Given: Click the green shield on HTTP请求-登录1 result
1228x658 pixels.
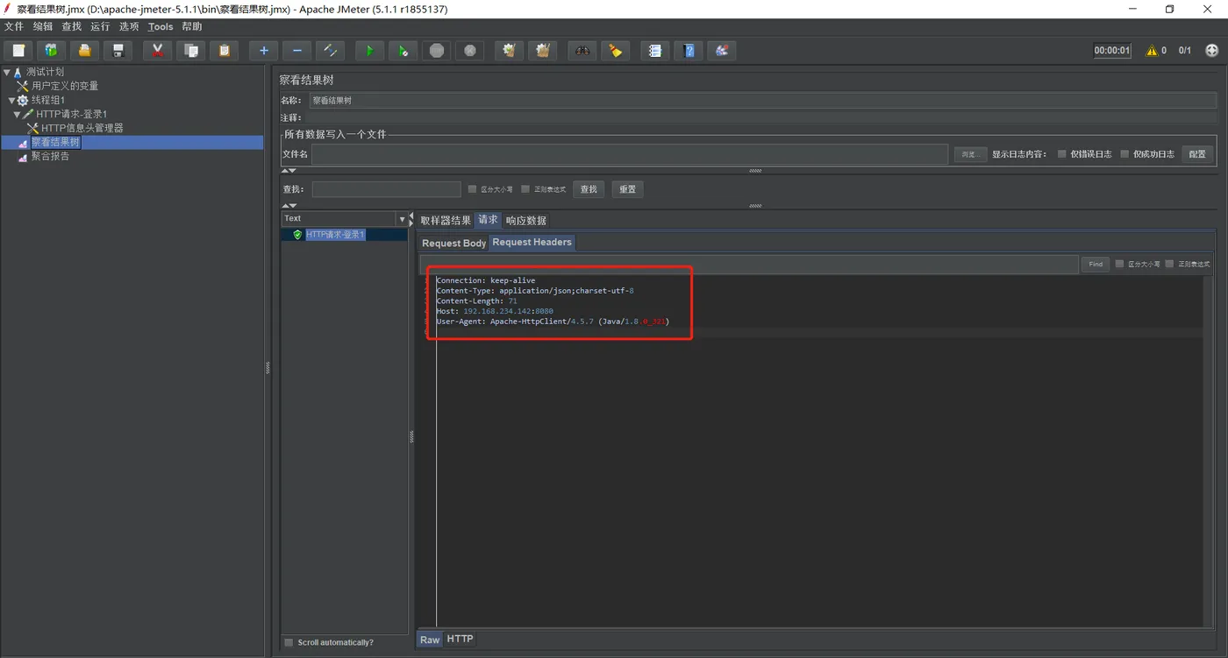Looking at the screenshot, I should tap(297, 235).
